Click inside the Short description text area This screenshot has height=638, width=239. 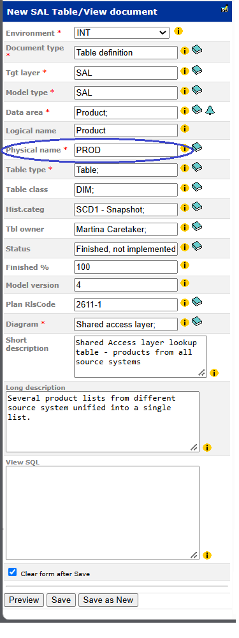click(x=140, y=357)
